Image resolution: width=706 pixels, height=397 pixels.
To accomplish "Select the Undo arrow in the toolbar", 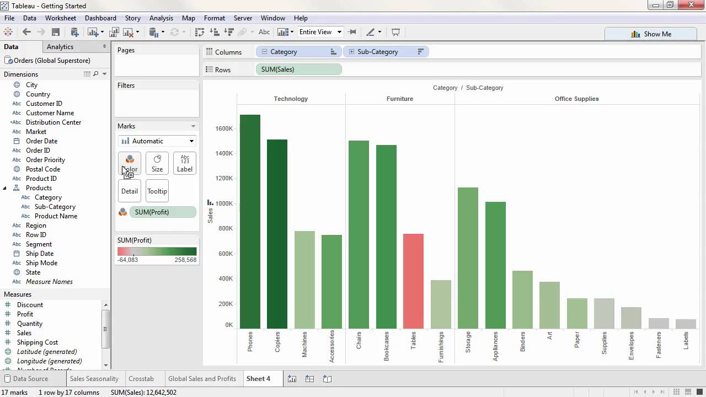I will (x=26, y=31).
